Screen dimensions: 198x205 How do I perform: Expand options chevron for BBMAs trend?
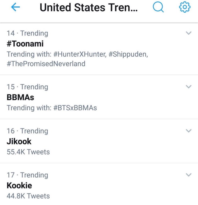pos(189,87)
